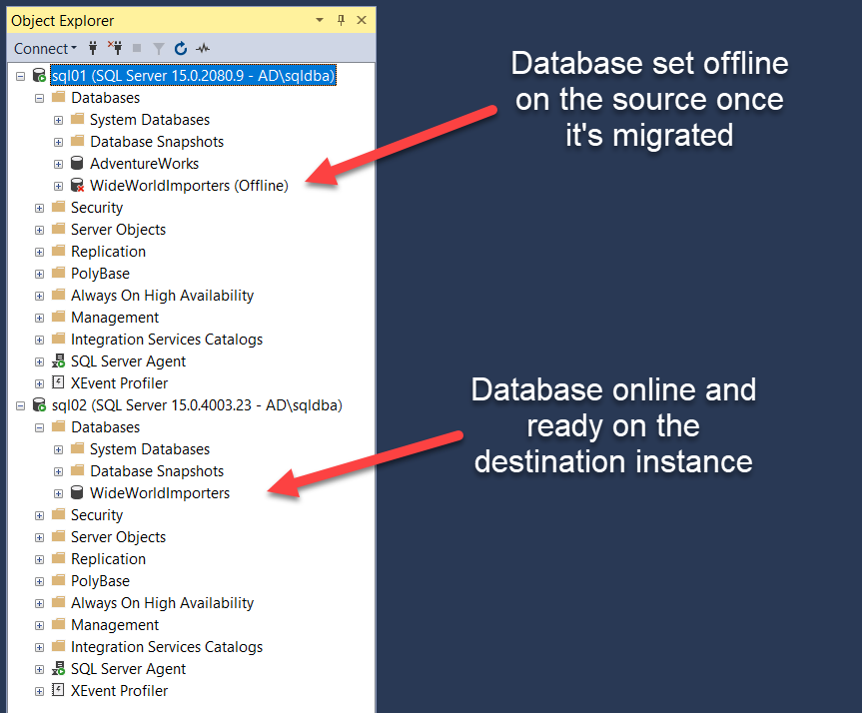Expand System Databases under sql02
This screenshot has height=713, width=862.
point(58,450)
